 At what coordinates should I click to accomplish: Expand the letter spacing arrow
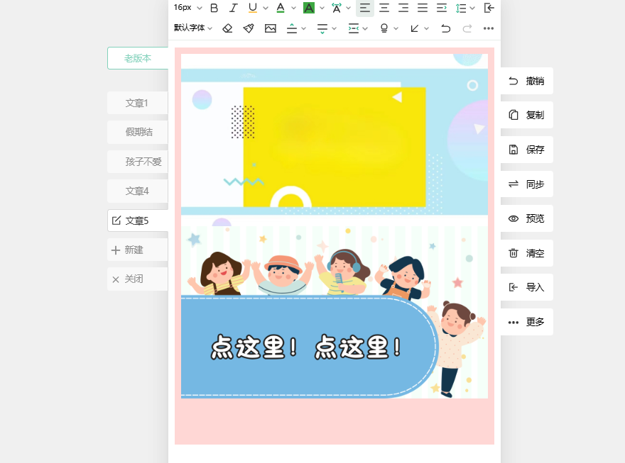tap(349, 8)
